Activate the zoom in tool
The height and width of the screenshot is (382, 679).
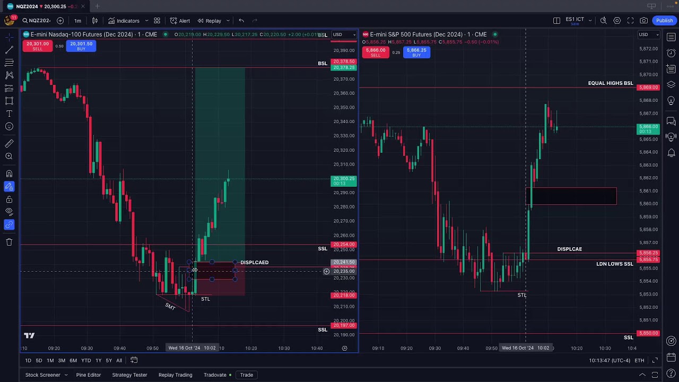(9, 156)
